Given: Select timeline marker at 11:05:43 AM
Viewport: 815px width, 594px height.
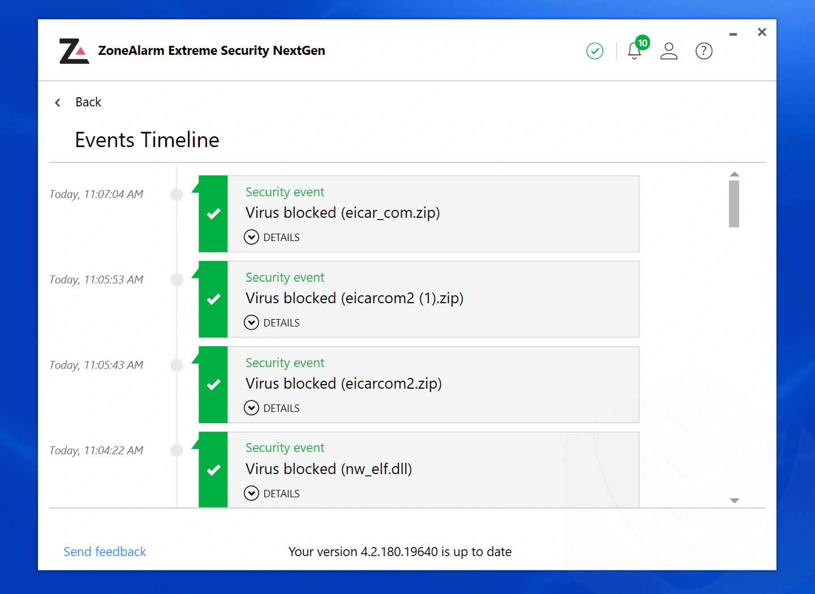Looking at the screenshot, I should tap(177, 365).
